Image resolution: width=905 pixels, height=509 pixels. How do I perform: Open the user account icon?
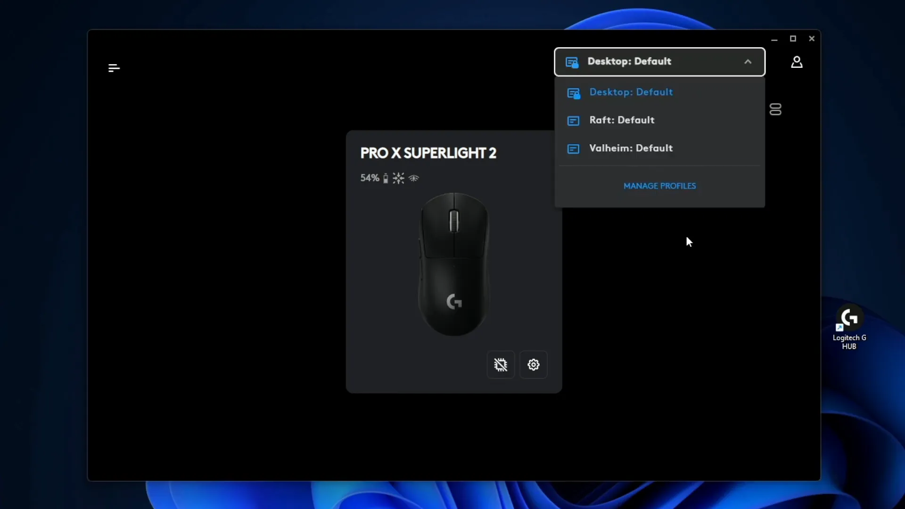797,62
